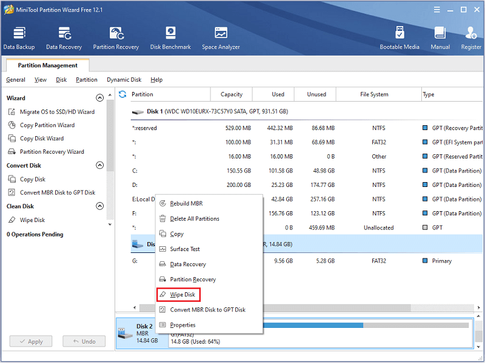Open Space Analyzer
Viewport: 485px width, 363px height.
(x=221, y=38)
